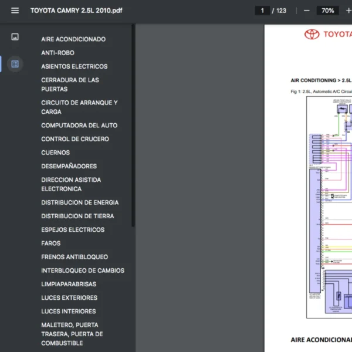Switch to the thumbnails view icon

[15, 37]
